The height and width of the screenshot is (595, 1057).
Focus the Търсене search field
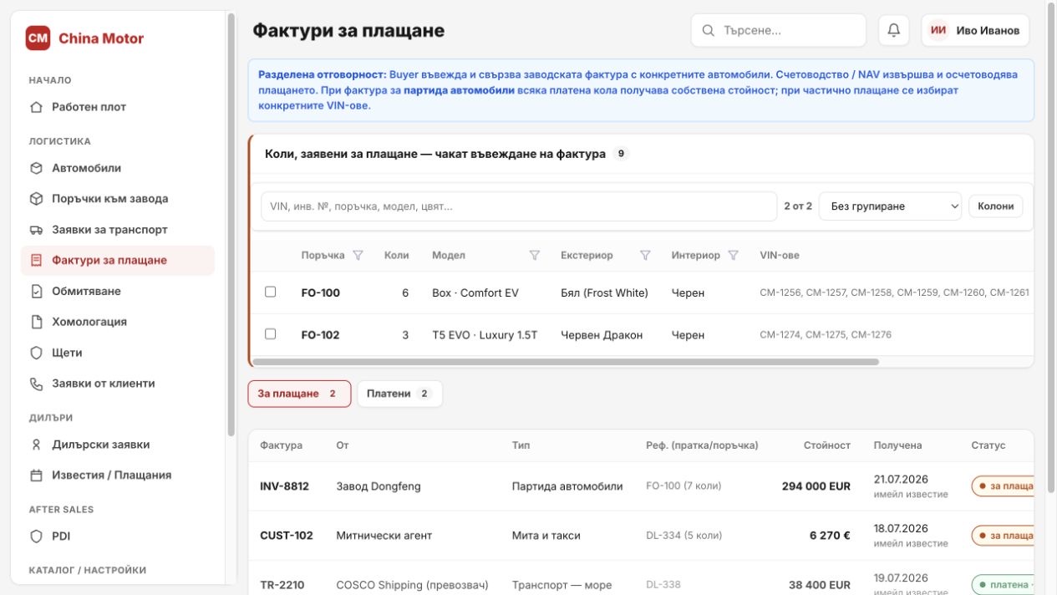click(779, 30)
